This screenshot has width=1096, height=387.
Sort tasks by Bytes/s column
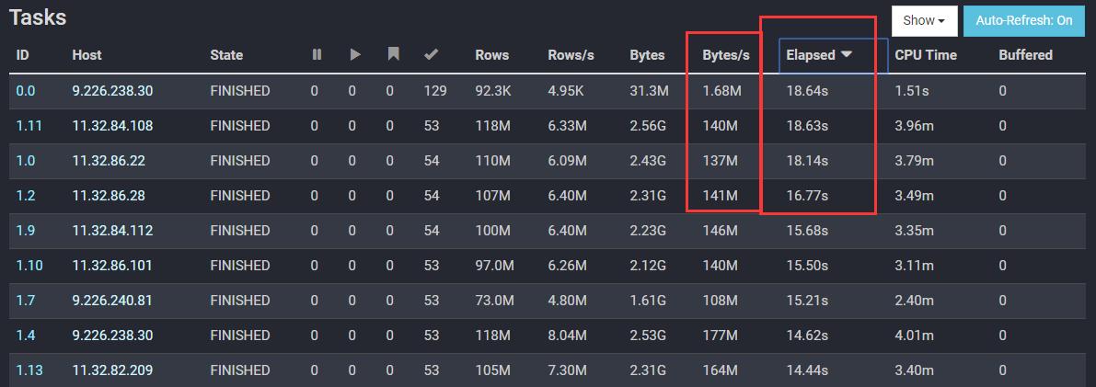726,55
